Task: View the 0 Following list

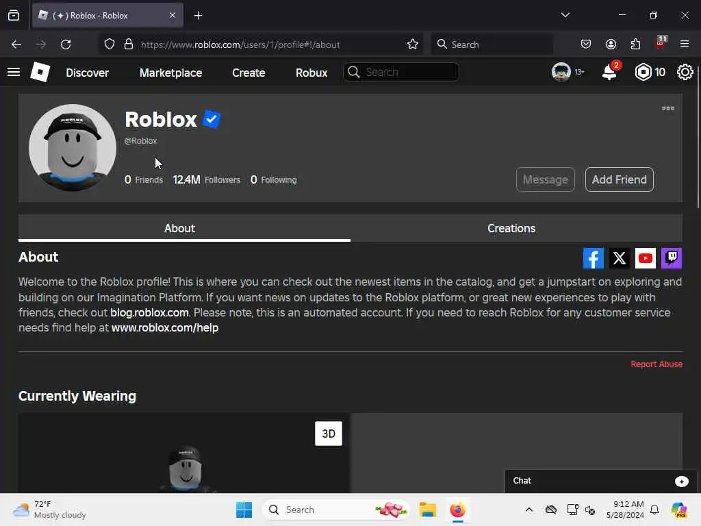Action: tap(274, 180)
